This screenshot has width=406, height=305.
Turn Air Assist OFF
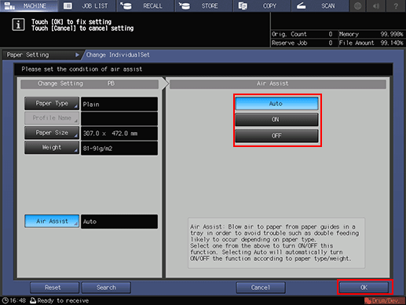tap(276, 136)
